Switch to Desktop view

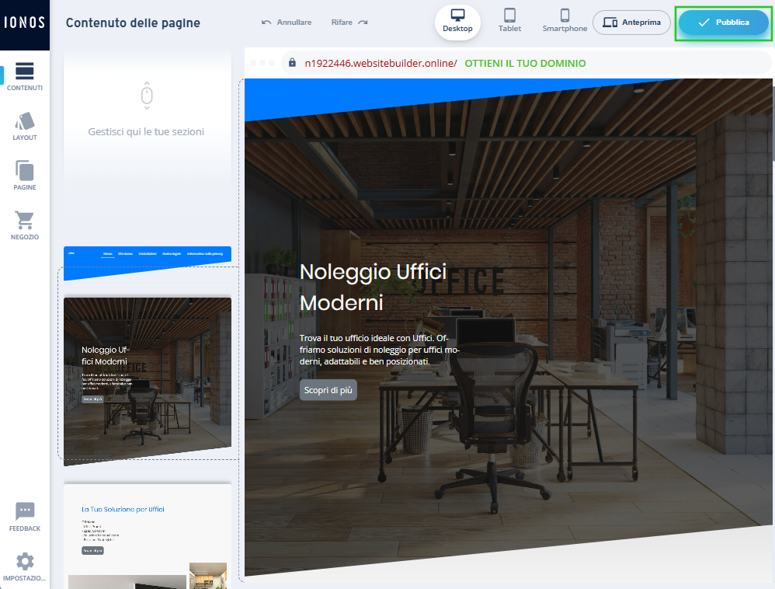pyautogui.click(x=457, y=22)
